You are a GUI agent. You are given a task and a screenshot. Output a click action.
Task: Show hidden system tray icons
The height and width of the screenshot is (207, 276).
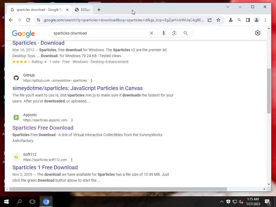[x=222, y=202]
